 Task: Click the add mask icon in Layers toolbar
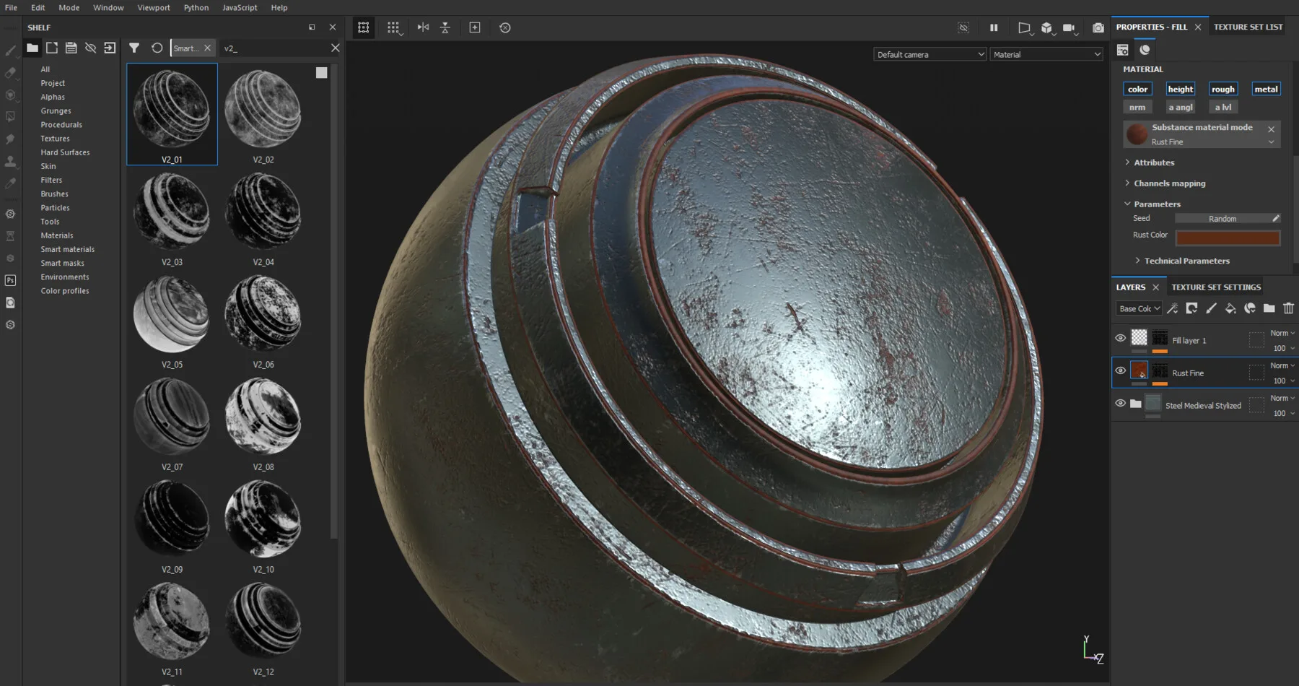click(x=1191, y=308)
